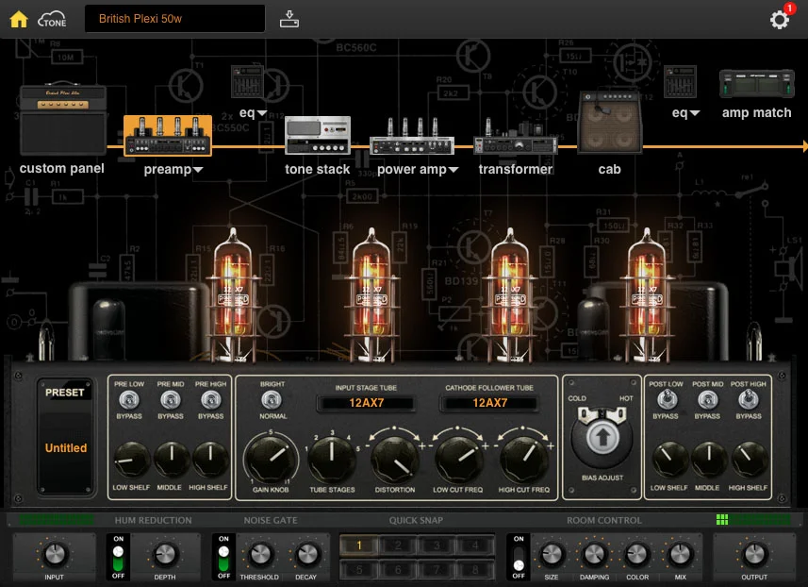
Task: Click the save preset icon beside preset name
Action: click(x=289, y=17)
